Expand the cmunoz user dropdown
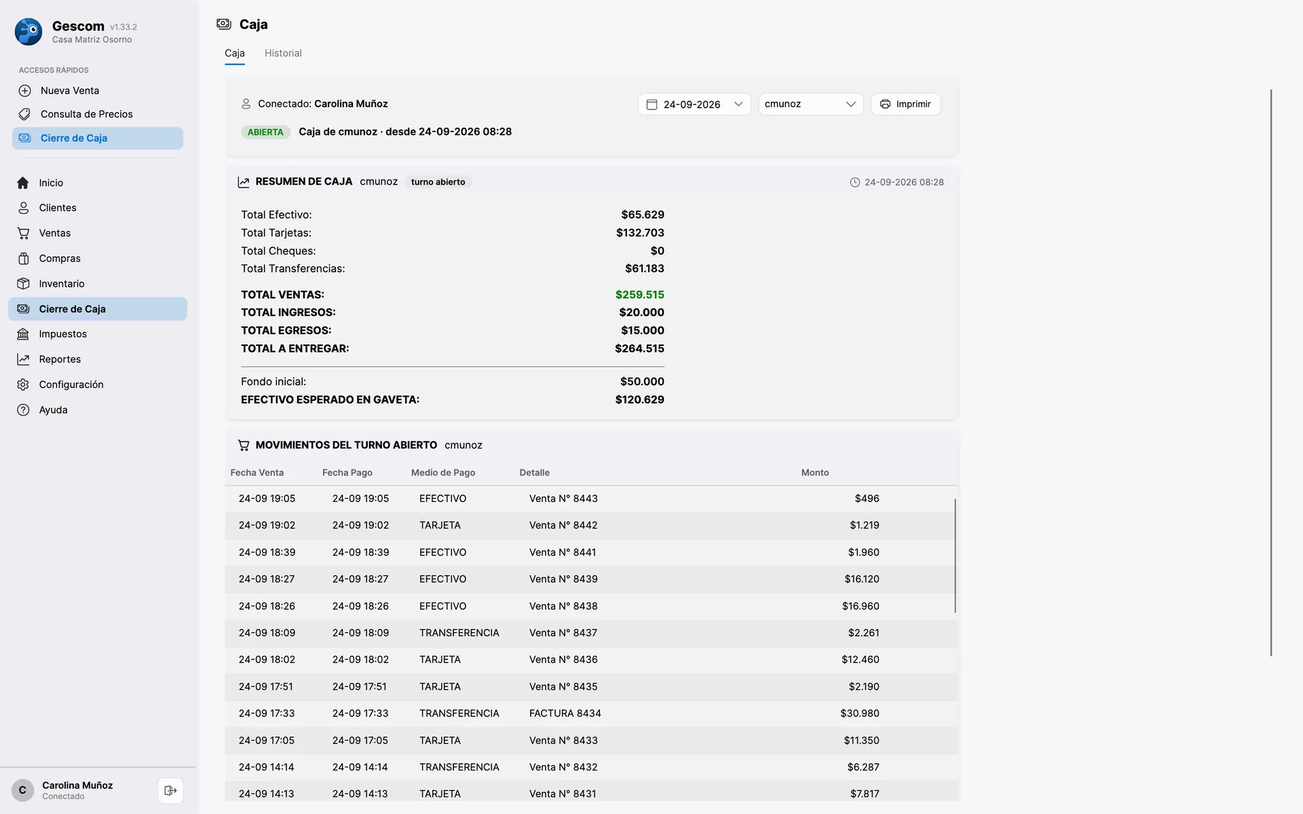The width and height of the screenshot is (1303, 814). click(810, 104)
